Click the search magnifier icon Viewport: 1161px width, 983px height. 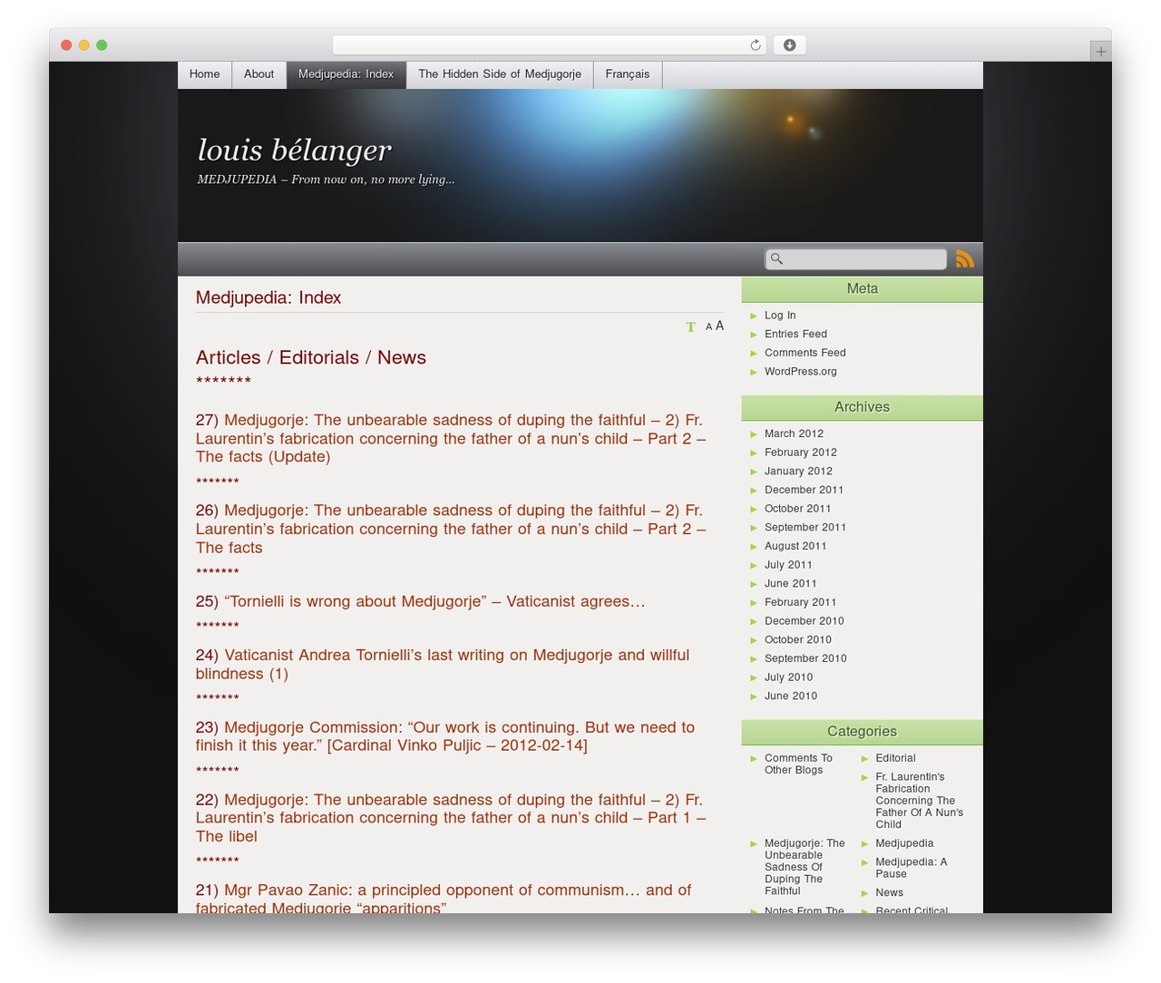[x=776, y=259]
